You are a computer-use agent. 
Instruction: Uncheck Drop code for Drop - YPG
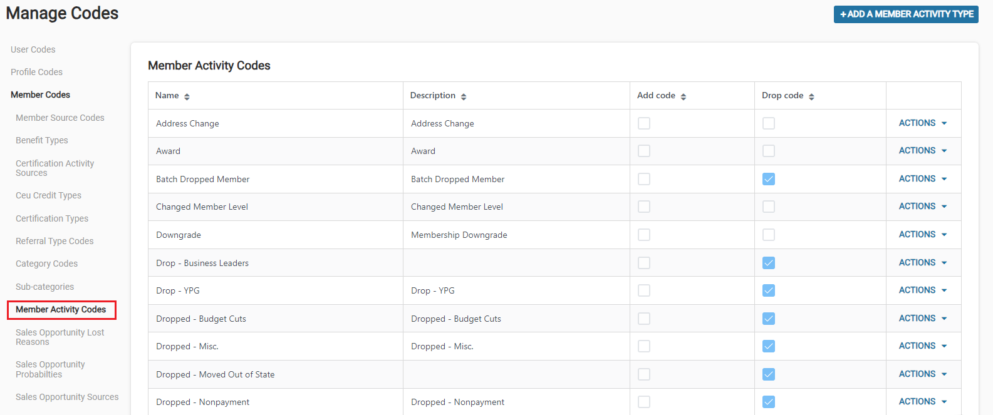pyautogui.click(x=769, y=290)
